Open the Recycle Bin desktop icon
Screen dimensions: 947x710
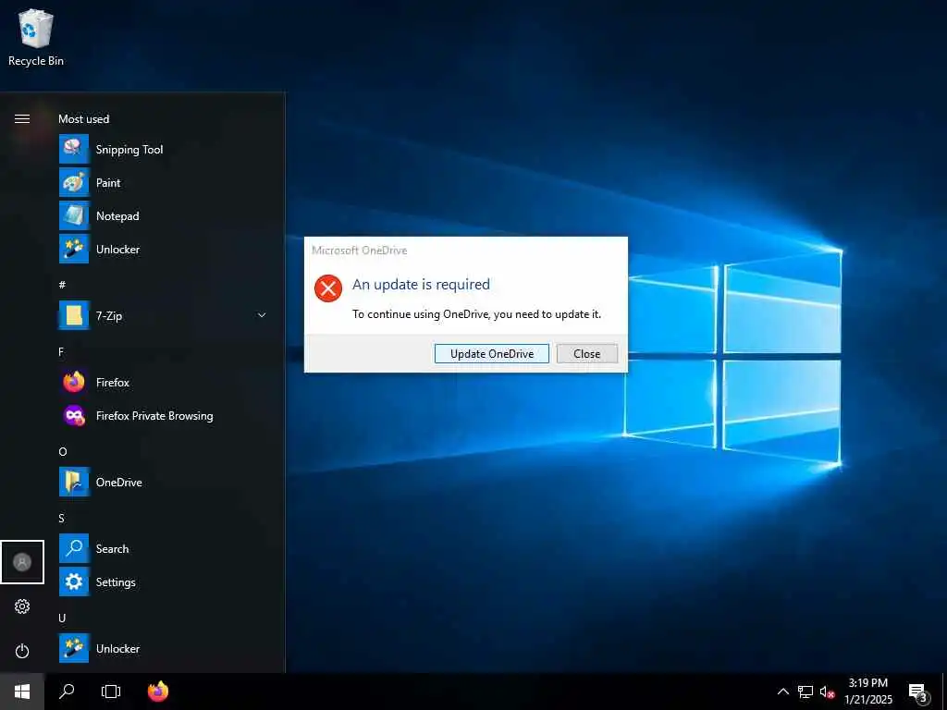pyautogui.click(x=36, y=37)
